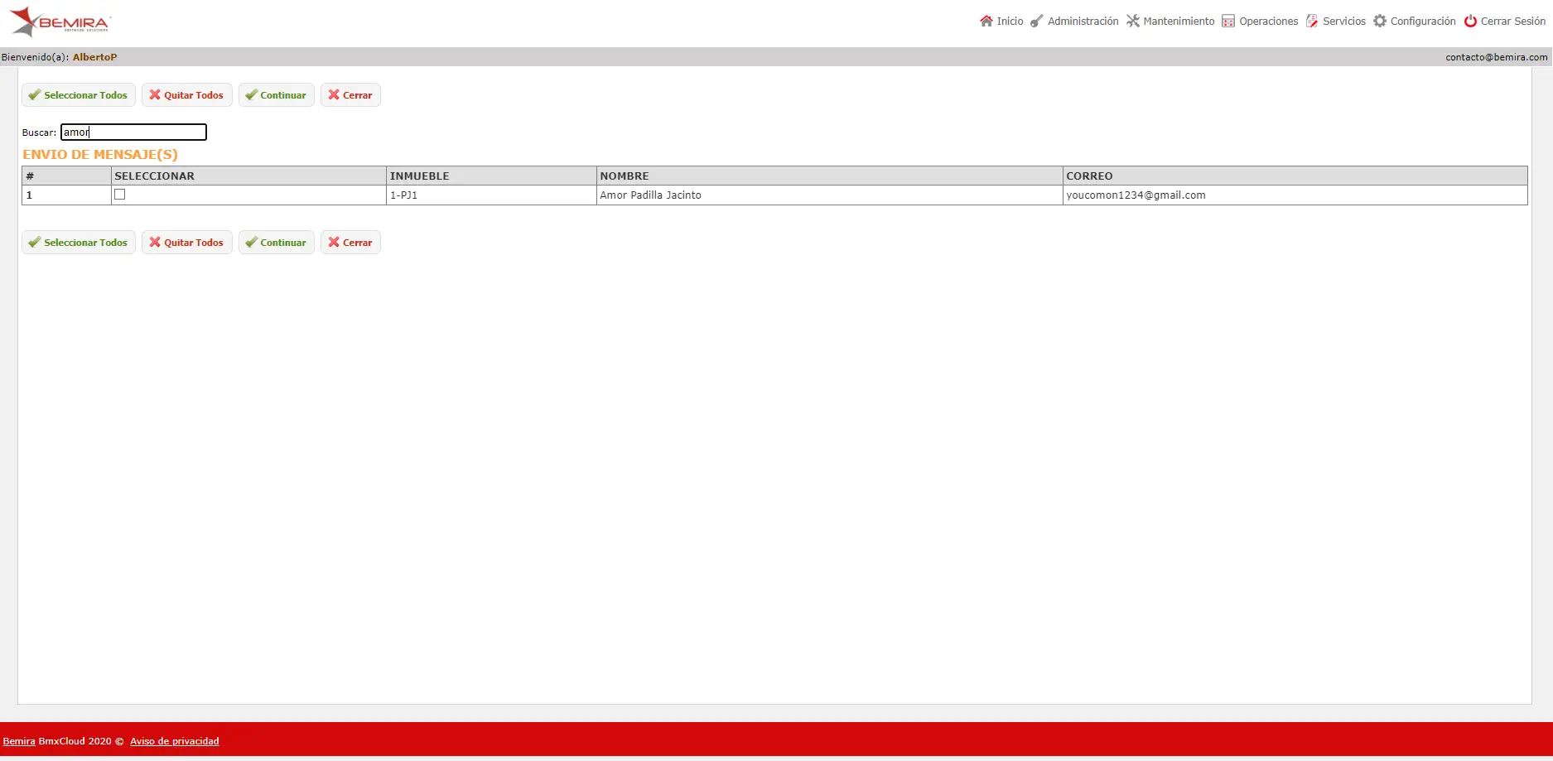This screenshot has height=761, width=1553.
Task: Click the Administración key icon
Action: [x=1036, y=21]
